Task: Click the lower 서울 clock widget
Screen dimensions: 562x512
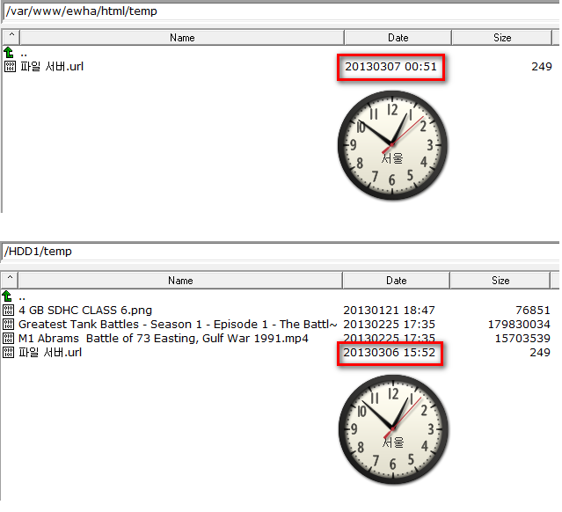Action: (393, 429)
